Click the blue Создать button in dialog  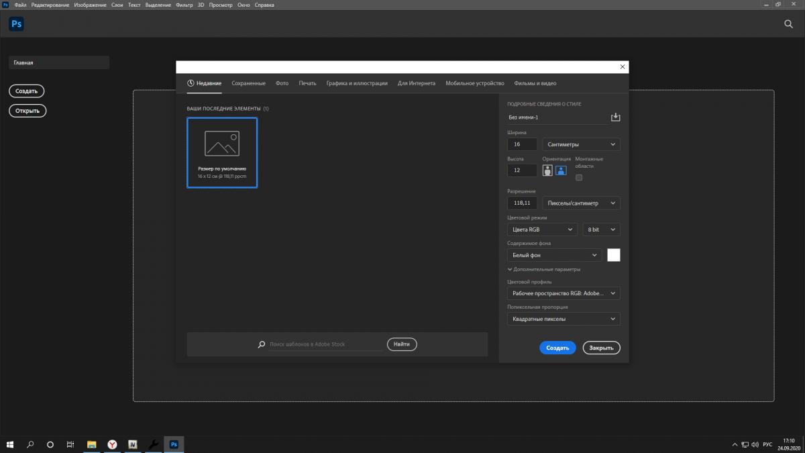pos(557,348)
